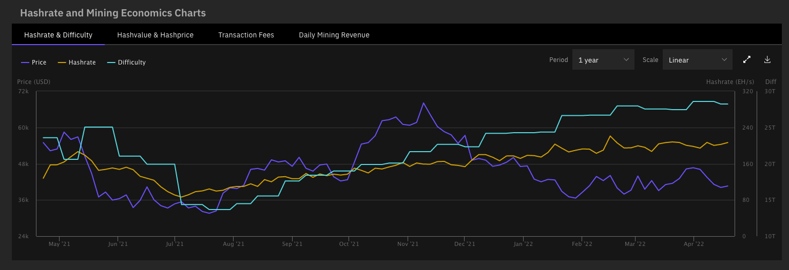Click the chevron arrow of Period selector
Screen dimensions: 789x270
click(626, 60)
